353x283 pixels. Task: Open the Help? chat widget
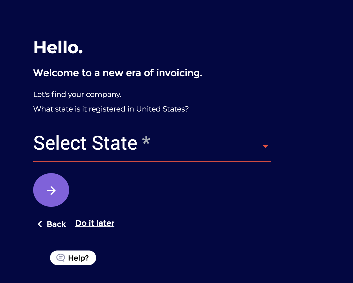click(x=73, y=258)
